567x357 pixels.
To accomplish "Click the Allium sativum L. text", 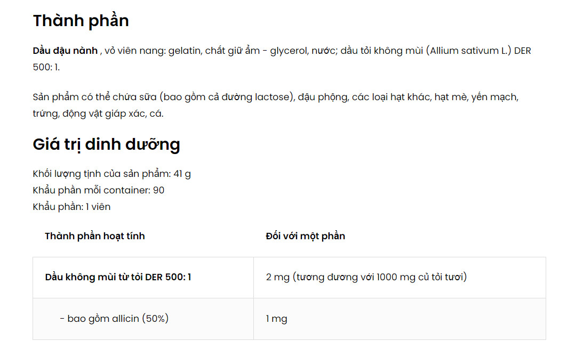I will point(468,51).
